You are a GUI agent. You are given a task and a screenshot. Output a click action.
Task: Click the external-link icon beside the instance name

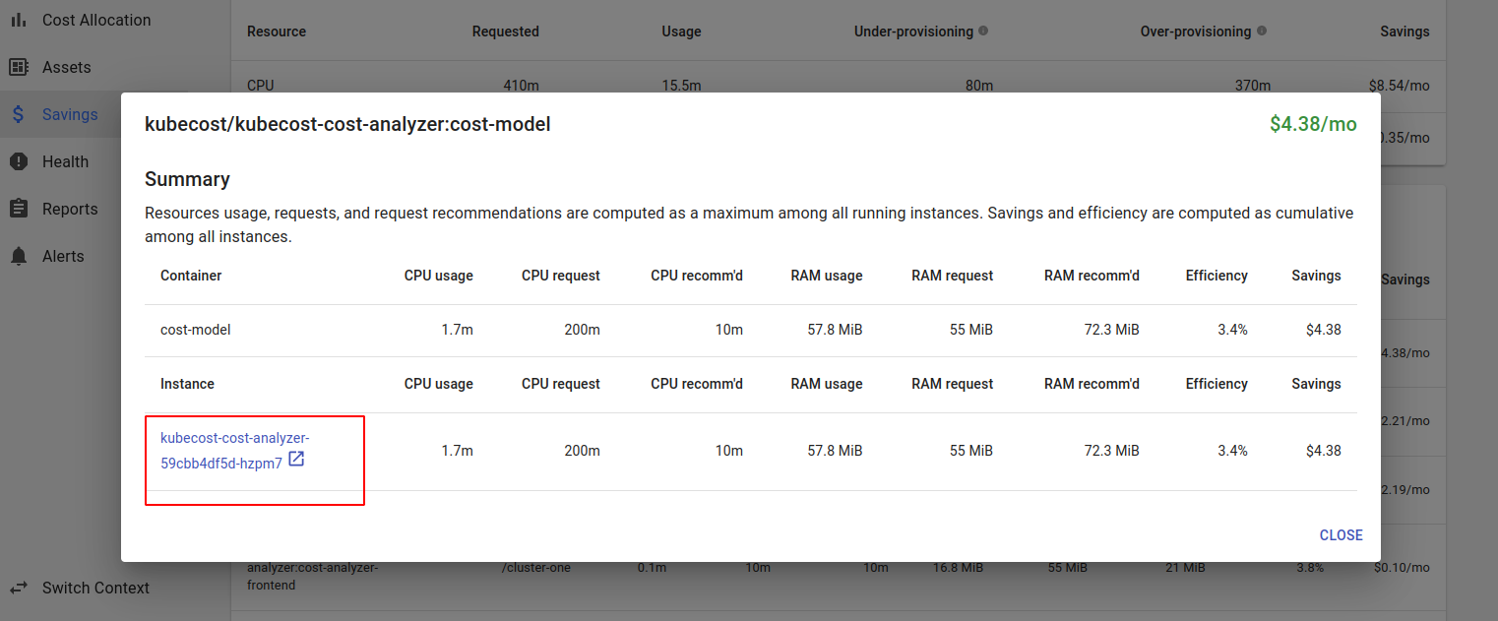pyautogui.click(x=296, y=459)
